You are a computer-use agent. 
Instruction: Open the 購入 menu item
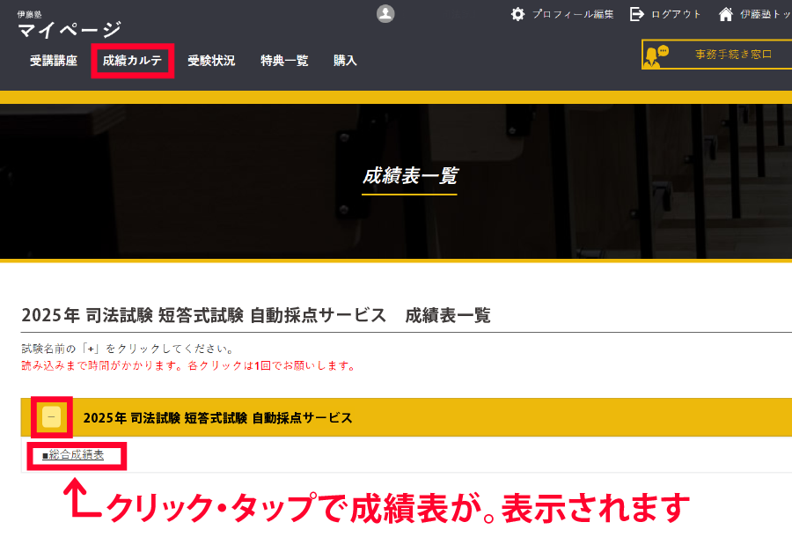345,61
